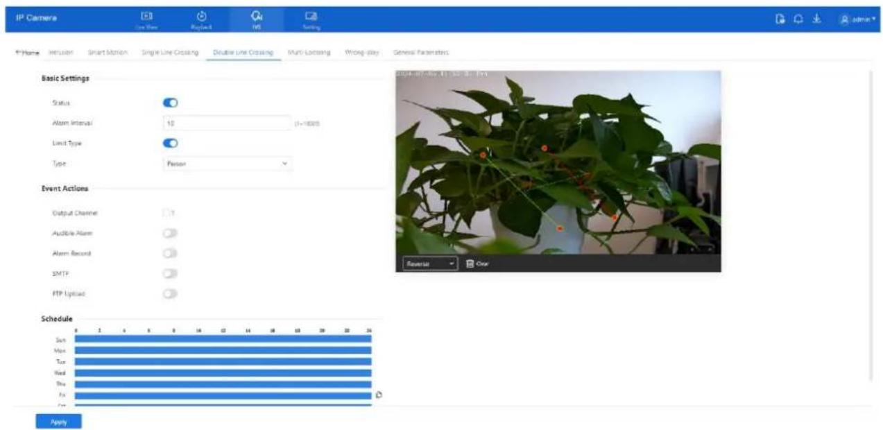This screenshot has width=883, height=430.
Task: Open the IVS section
Action: 256,19
